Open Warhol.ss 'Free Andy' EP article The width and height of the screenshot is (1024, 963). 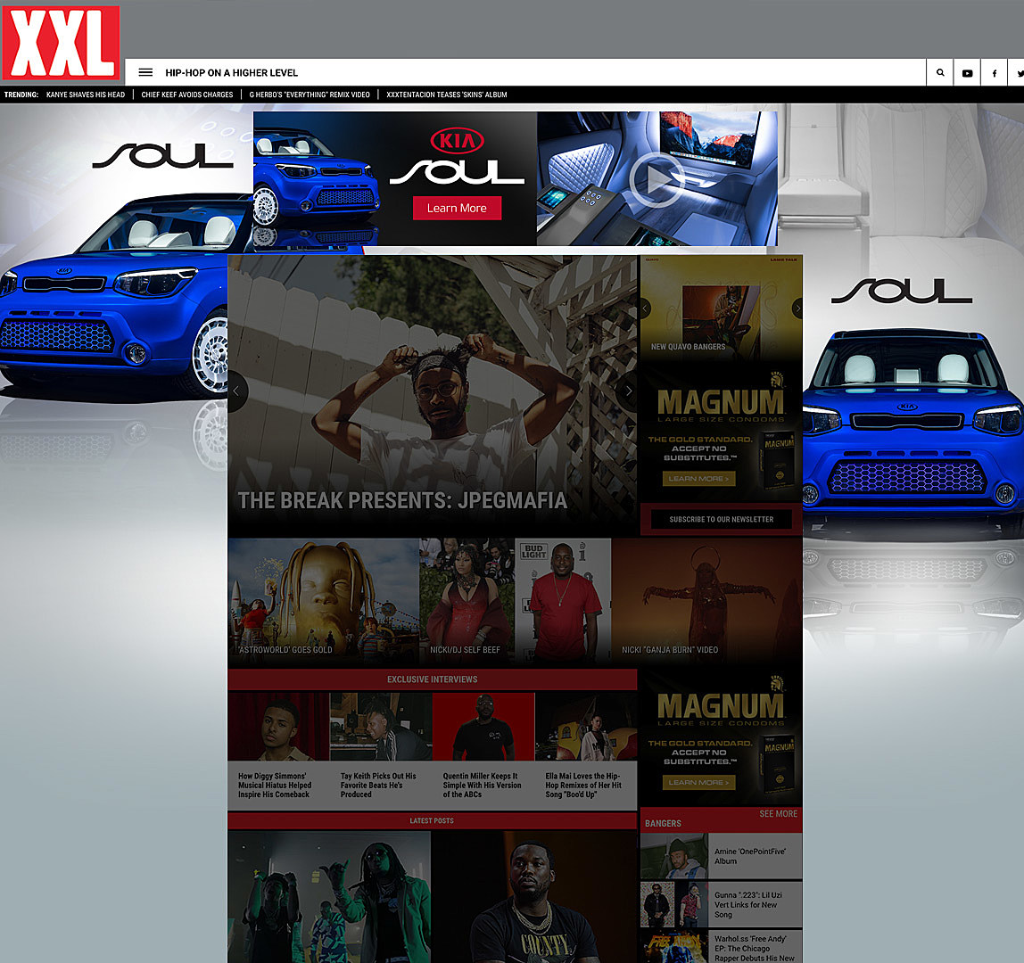(755, 949)
